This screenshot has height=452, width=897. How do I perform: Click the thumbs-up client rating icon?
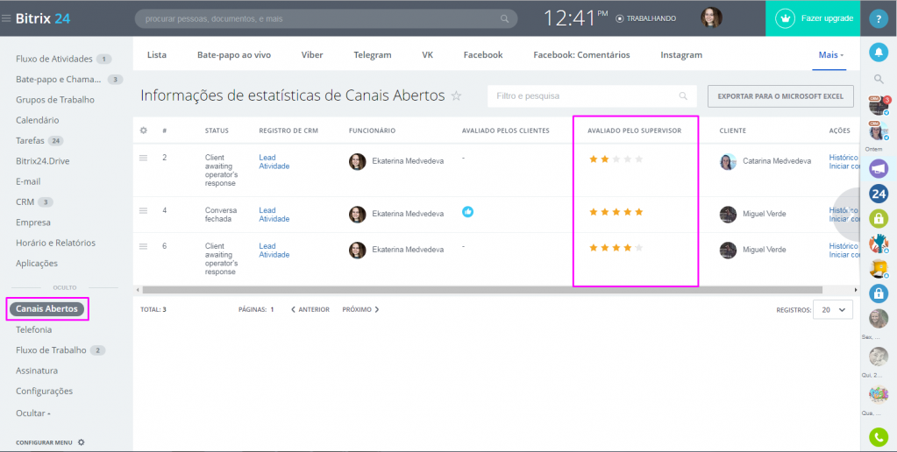pos(468,212)
